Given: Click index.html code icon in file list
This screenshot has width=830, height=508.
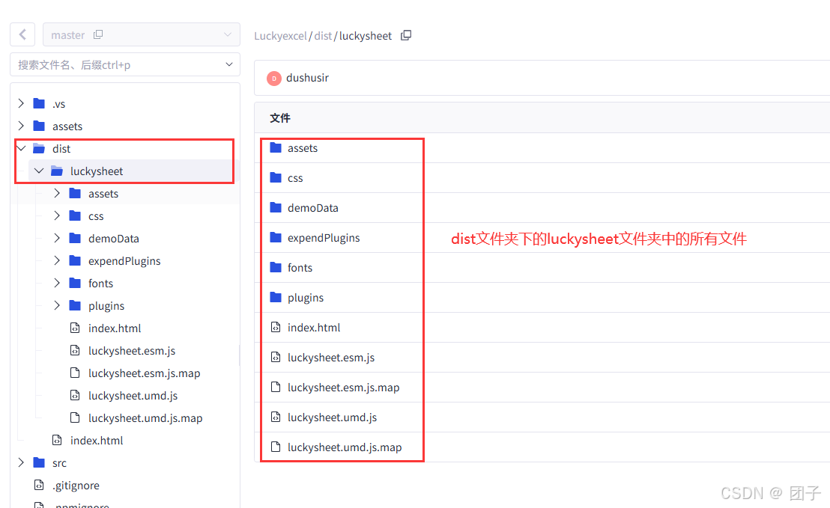Looking at the screenshot, I should [x=275, y=327].
